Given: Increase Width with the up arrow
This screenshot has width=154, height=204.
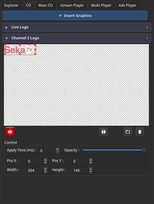Looking at the screenshot, I should pos(45,169).
